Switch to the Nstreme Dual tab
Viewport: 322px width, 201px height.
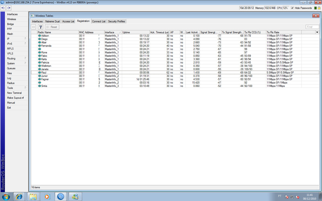point(52,21)
